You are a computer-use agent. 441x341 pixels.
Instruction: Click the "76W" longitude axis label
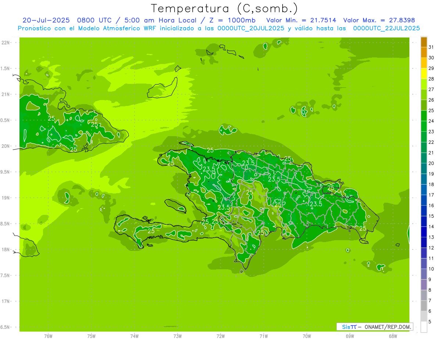point(48,336)
